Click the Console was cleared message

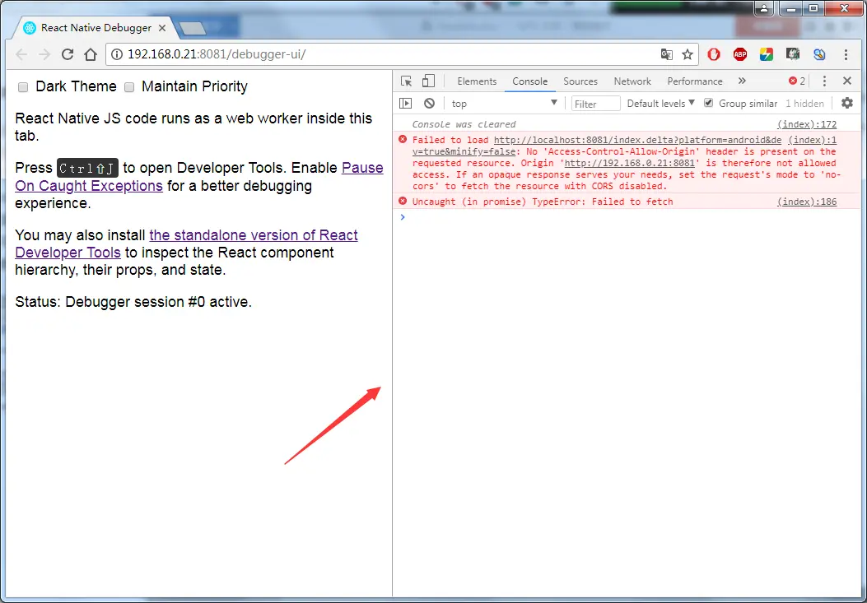coord(464,124)
